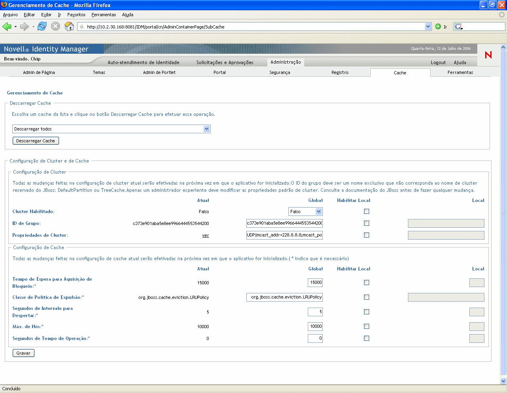Image resolution: width=507 pixels, height=393 pixels.
Task: Open the Favoritos menu
Action: click(76, 15)
